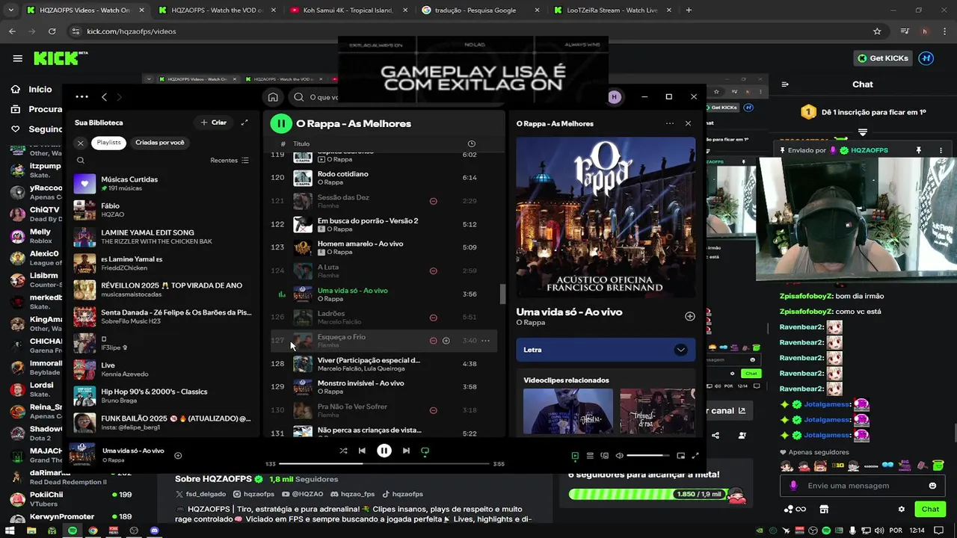Image resolution: width=957 pixels, height=538 pixels.
Task: Toggle the Now Playing view icon
Action: [575, 455]
